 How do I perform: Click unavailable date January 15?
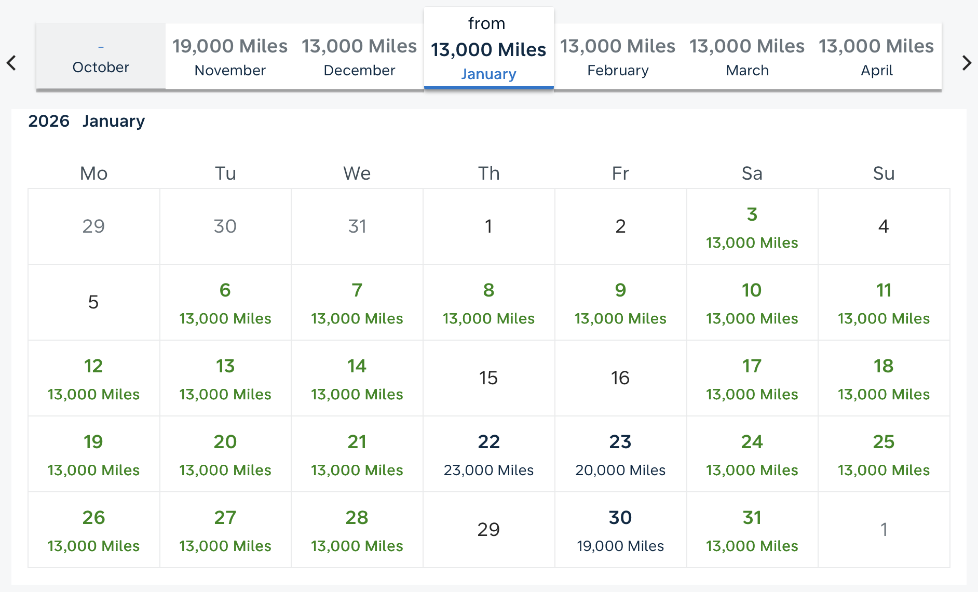point(488,379)
